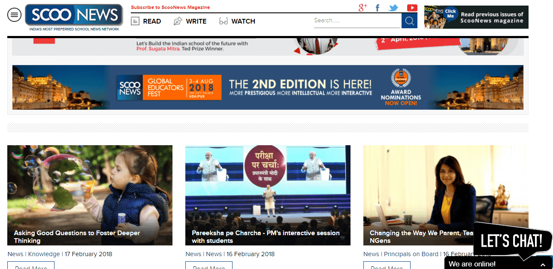
Task: Open the Google Plus page icon
Action: coord(363,8)
